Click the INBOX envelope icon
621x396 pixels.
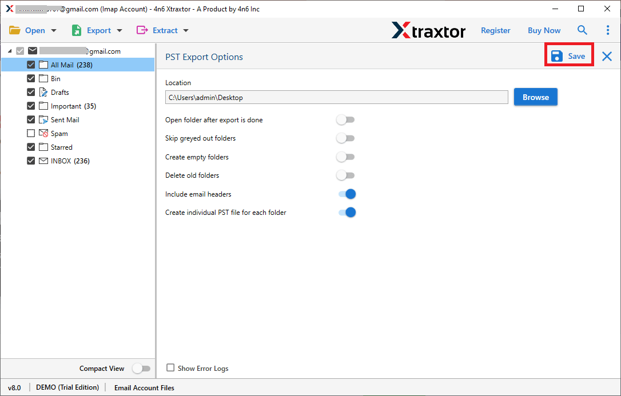(x=43, y=161)
